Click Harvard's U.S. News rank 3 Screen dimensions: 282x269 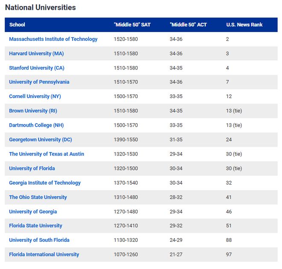227,53
